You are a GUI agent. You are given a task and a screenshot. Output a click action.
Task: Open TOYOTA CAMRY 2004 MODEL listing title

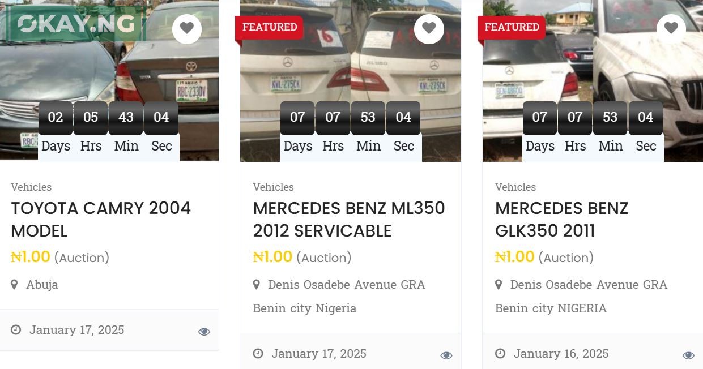click(x=101, y=219)
